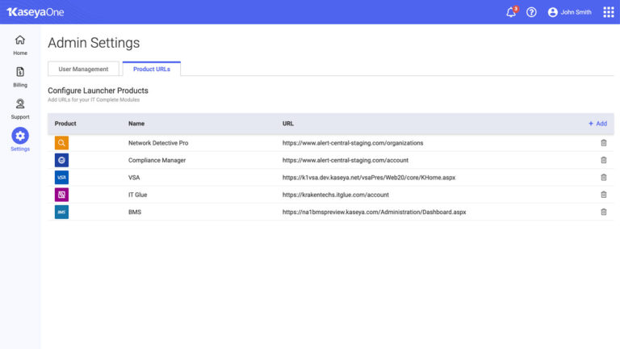Open the app launcher grid icon
620x349 pixels.
(x=609, y=12)
